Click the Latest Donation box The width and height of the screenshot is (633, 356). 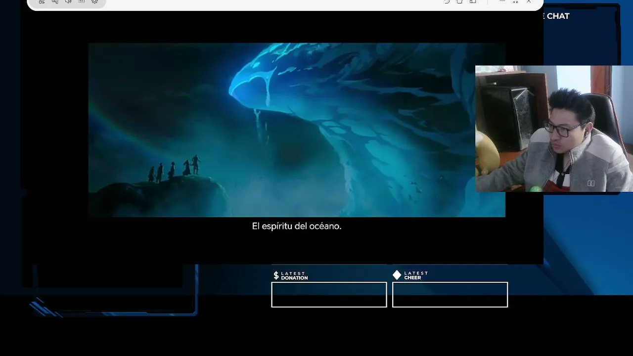[x=329, y=295]
